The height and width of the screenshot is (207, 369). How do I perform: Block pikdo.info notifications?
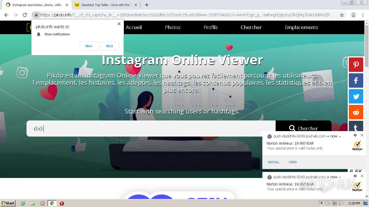(110, 46)
